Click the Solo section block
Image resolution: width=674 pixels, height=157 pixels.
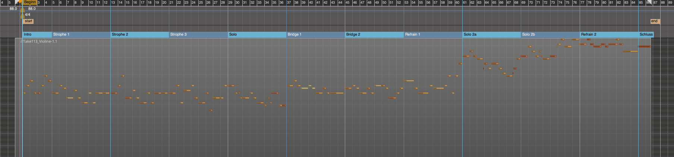pos(257,34)
